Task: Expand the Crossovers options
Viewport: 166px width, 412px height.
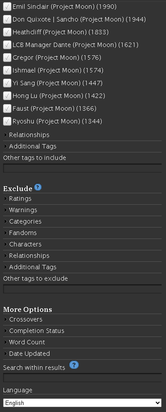Action: [x=82, y=319]
